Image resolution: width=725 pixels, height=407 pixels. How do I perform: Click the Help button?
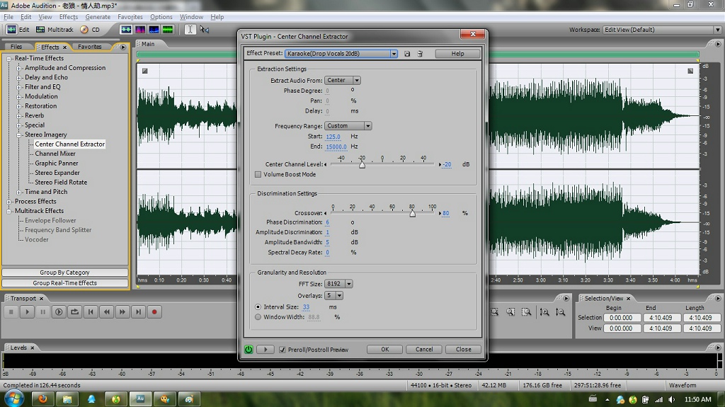[x=457, y=54]
